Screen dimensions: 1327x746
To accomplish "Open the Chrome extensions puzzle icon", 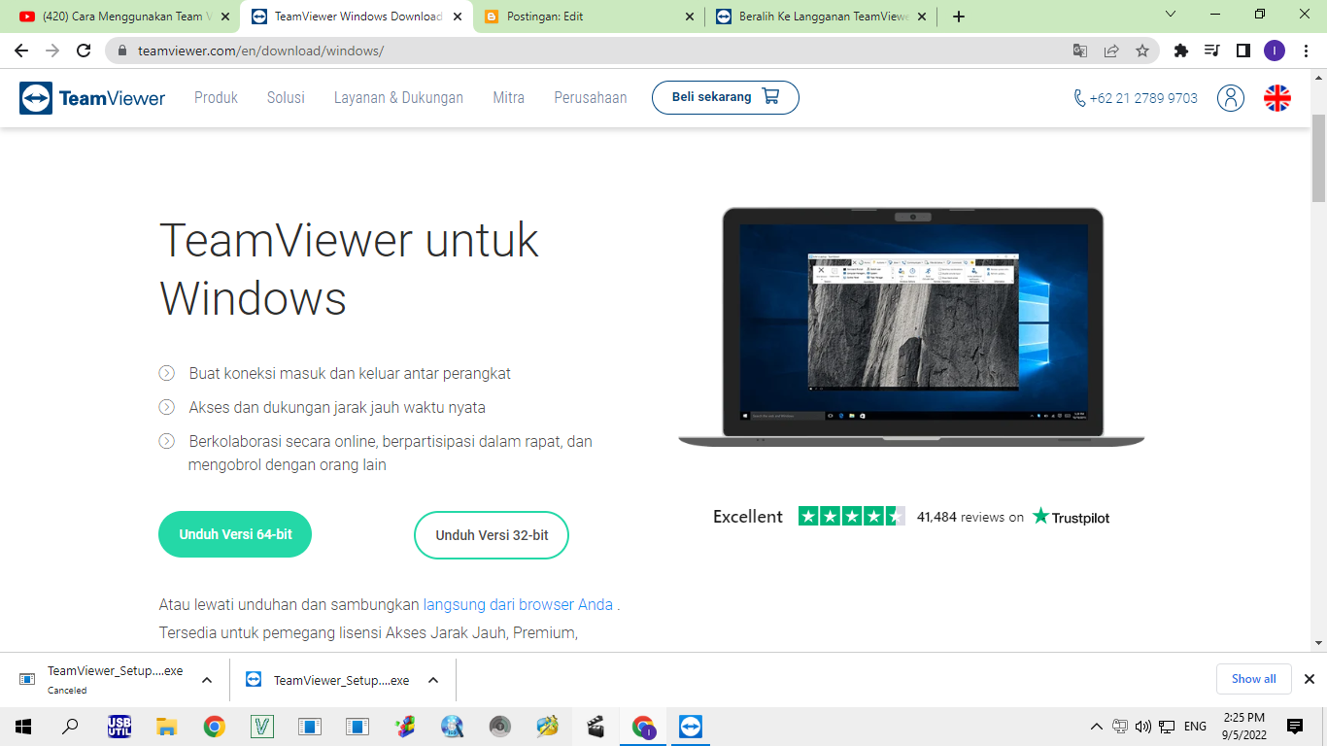I will click(x=1181, y=51).
